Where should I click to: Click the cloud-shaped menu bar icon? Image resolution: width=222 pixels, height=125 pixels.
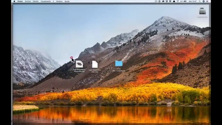click(163, 1)
